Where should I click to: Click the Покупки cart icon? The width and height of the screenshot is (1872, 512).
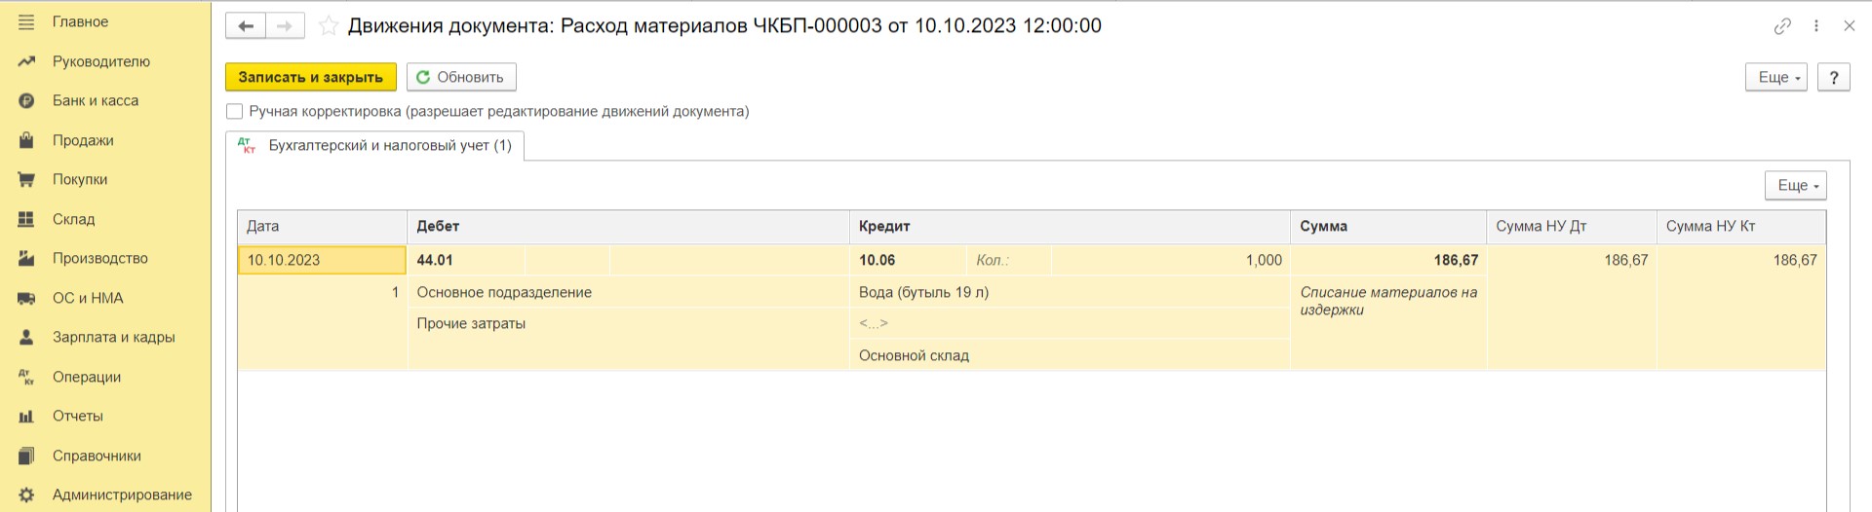coord(26,179)
